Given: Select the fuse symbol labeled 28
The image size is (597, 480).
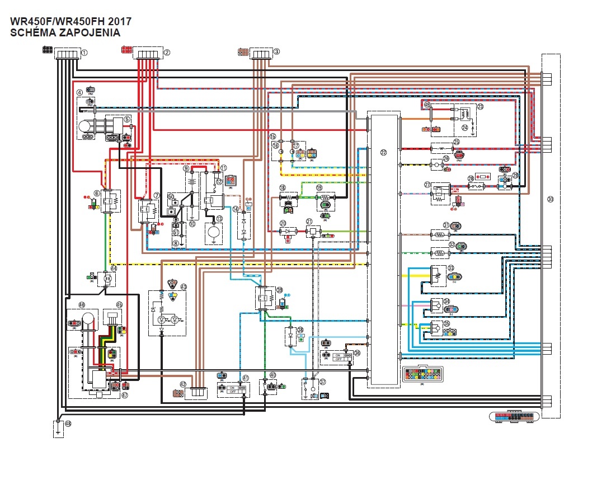Looking at the screenshot, I should 476,186.
